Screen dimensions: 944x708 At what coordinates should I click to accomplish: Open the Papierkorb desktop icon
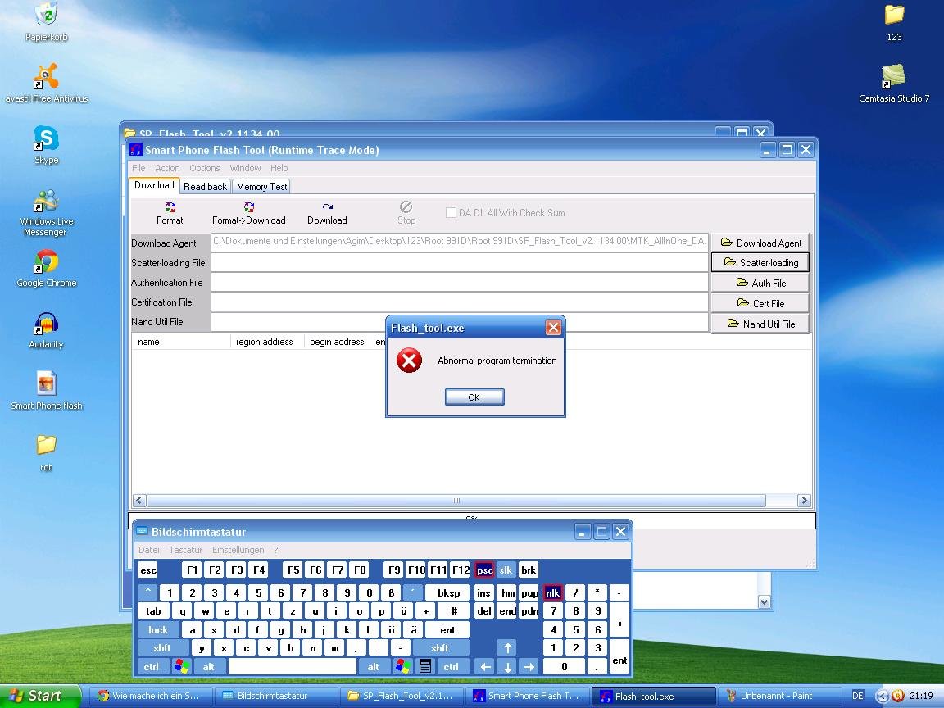pos(47,22)
